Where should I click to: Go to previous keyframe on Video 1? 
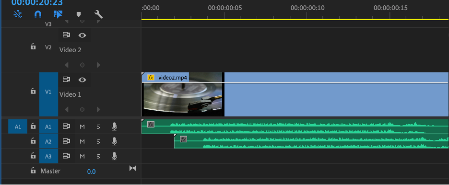pyautogui.click(x=66, y=109)
